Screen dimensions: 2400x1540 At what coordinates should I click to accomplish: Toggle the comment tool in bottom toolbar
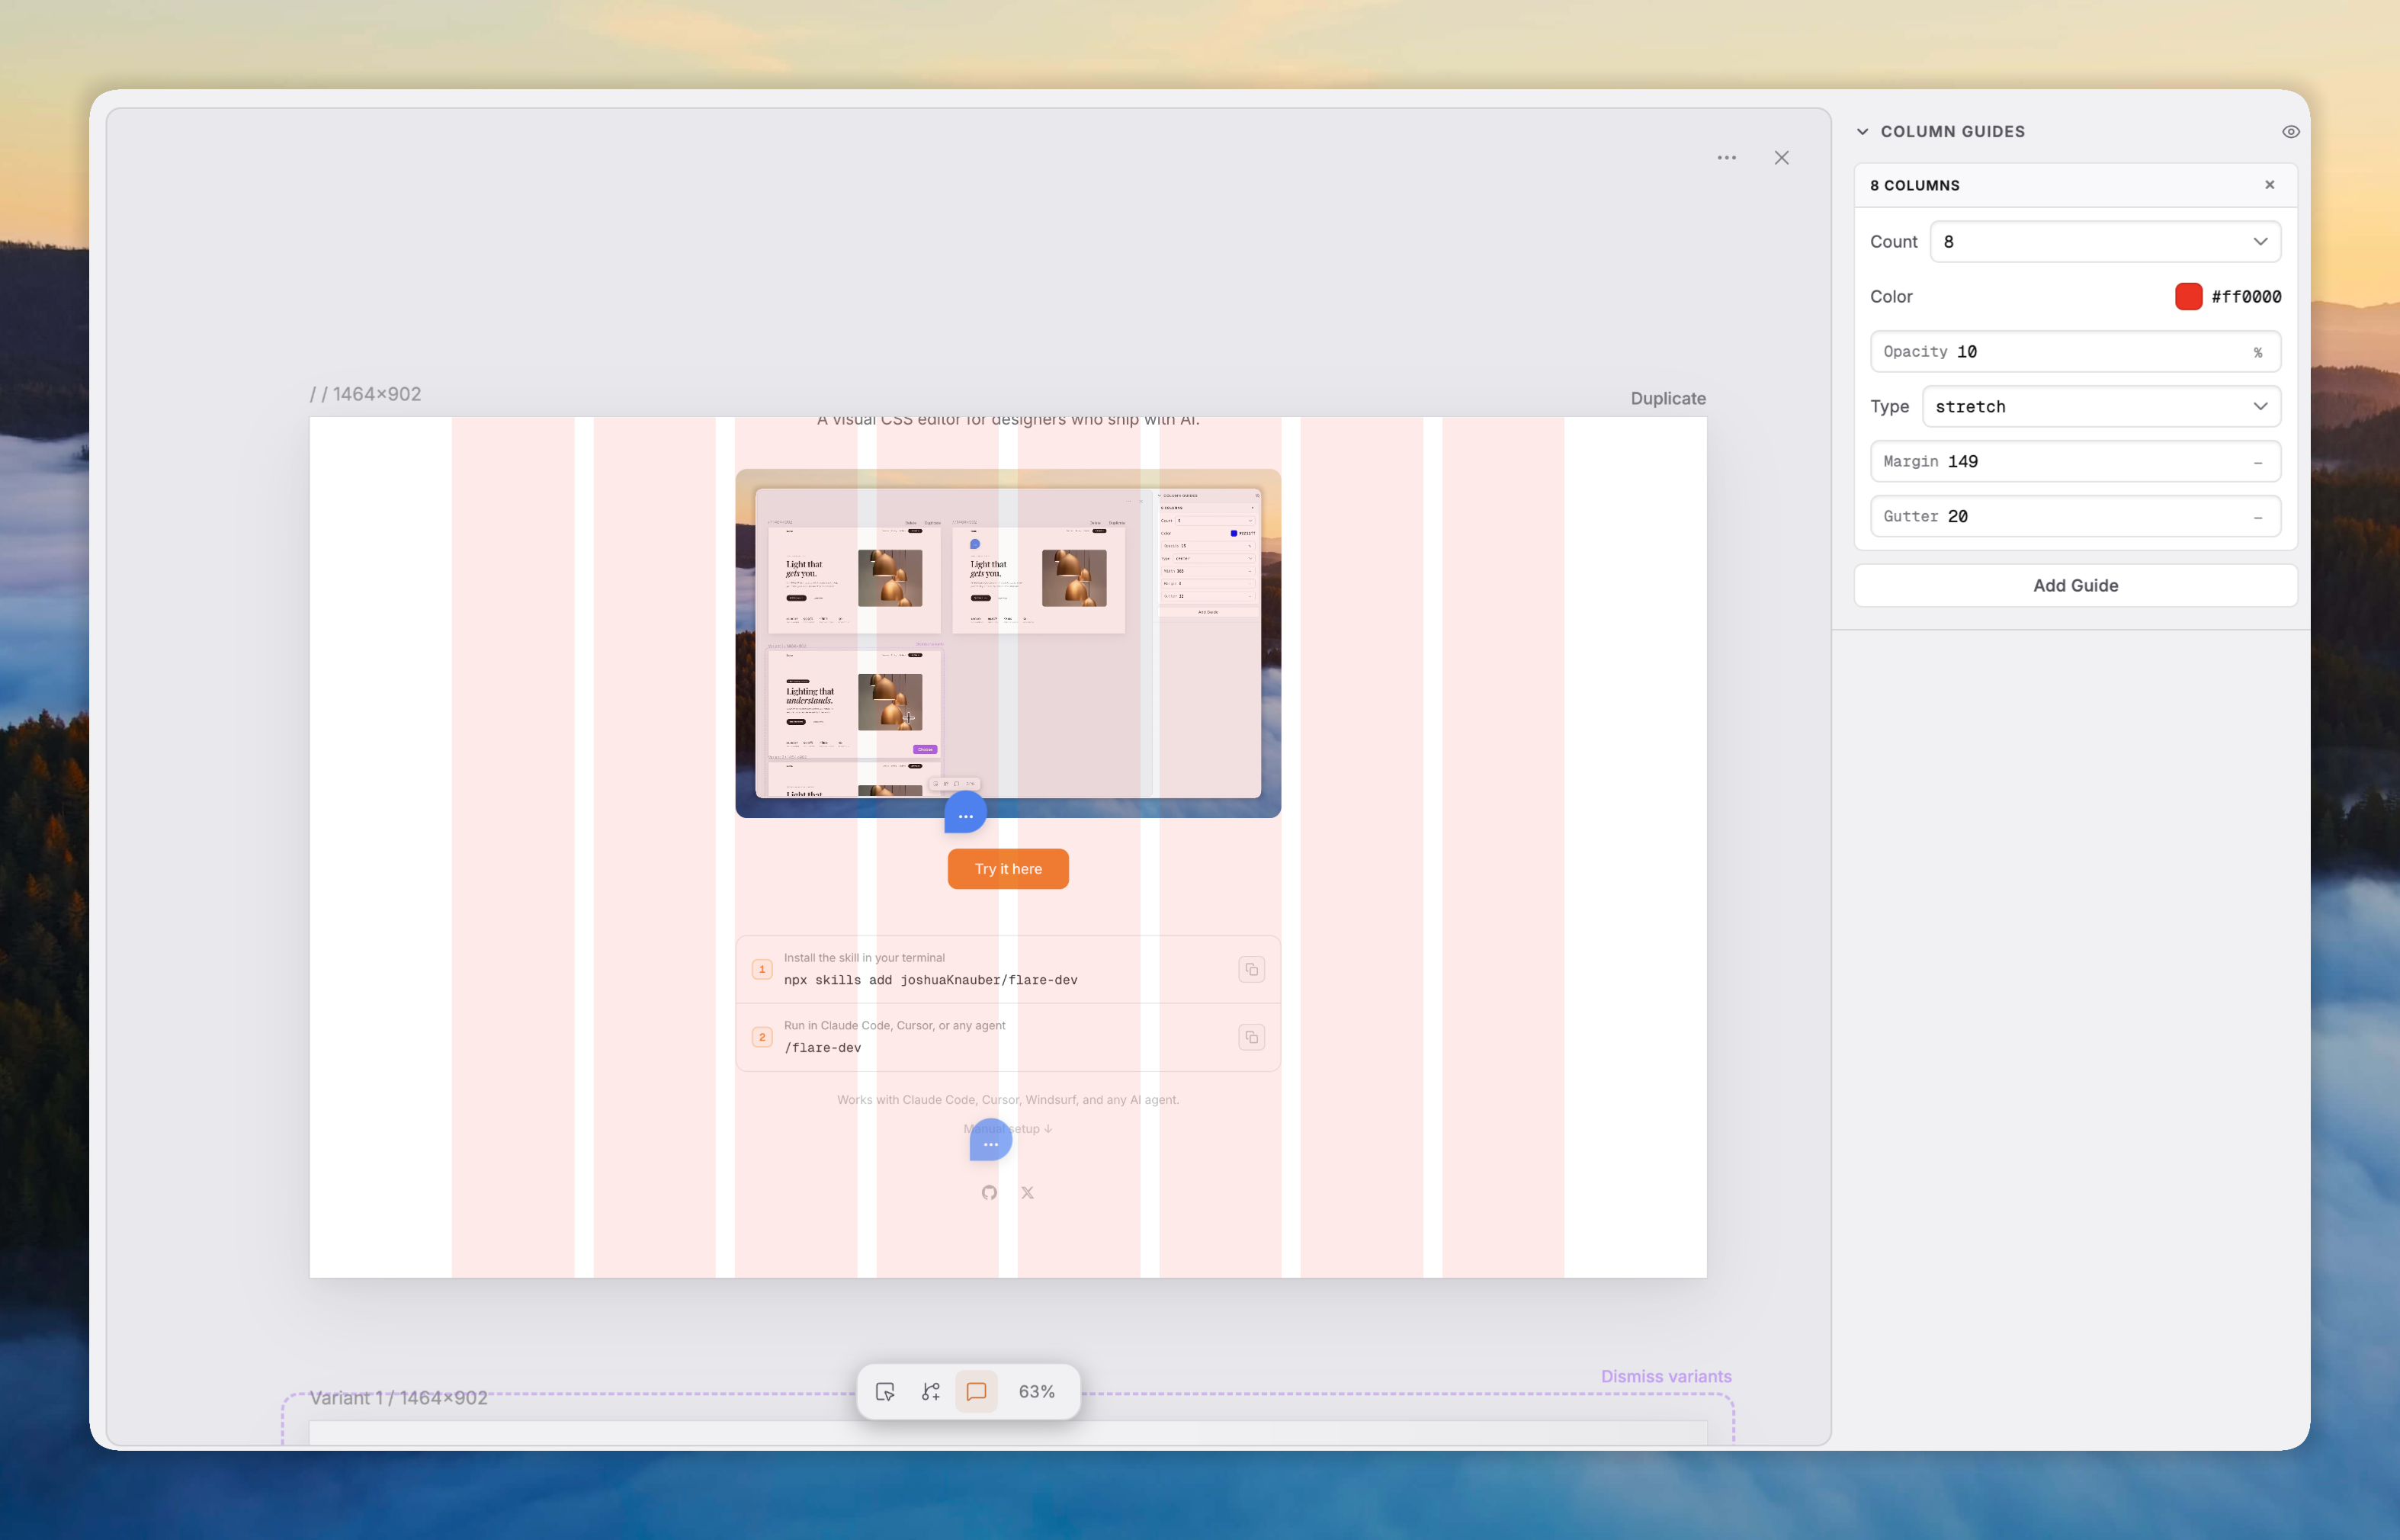click(976, 1391)
